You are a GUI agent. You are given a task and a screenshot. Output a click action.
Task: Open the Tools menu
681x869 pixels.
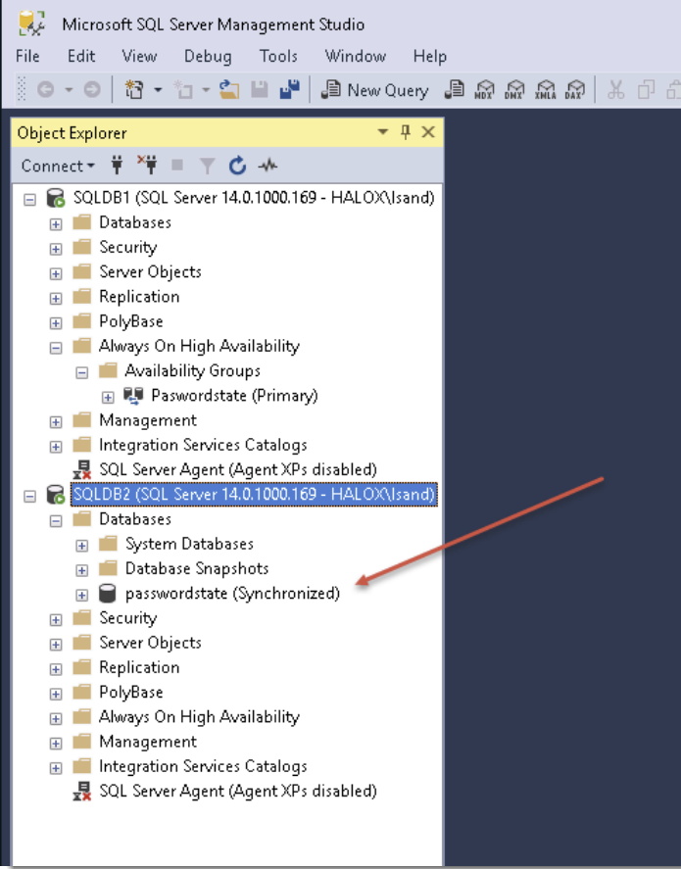point(278,56)
